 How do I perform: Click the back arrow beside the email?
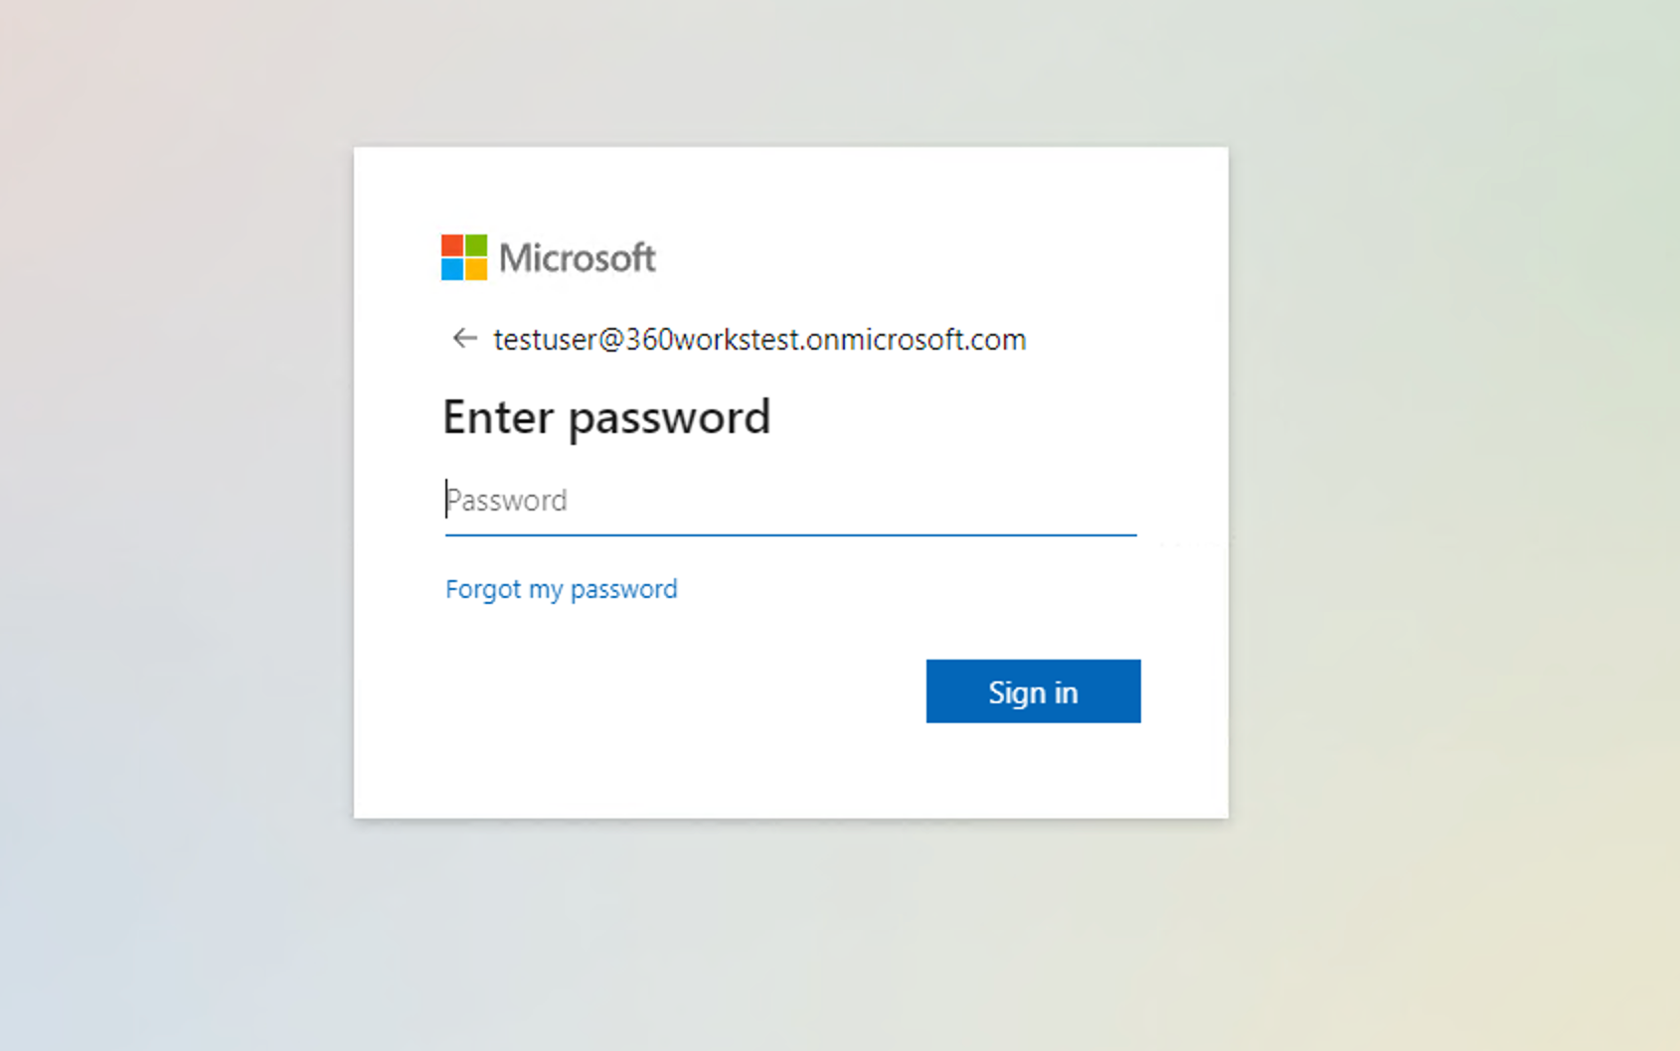click(x=464, y=339)
